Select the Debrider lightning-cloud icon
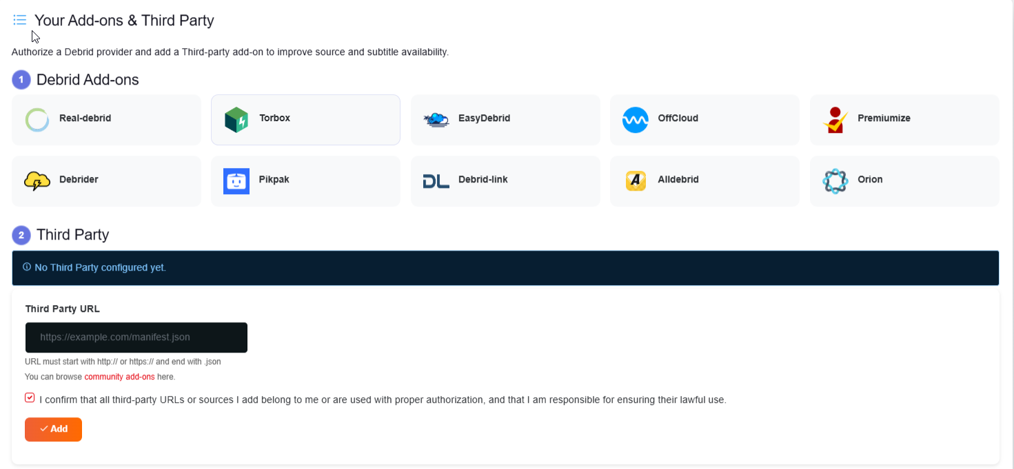The image size is (1014, 469). point(37,180)
